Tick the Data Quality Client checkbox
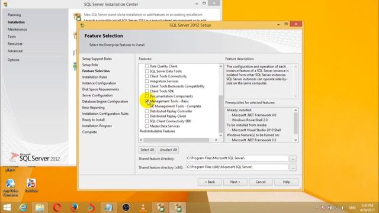The height and width of the screenshot is (213, 379). point(147,66)
